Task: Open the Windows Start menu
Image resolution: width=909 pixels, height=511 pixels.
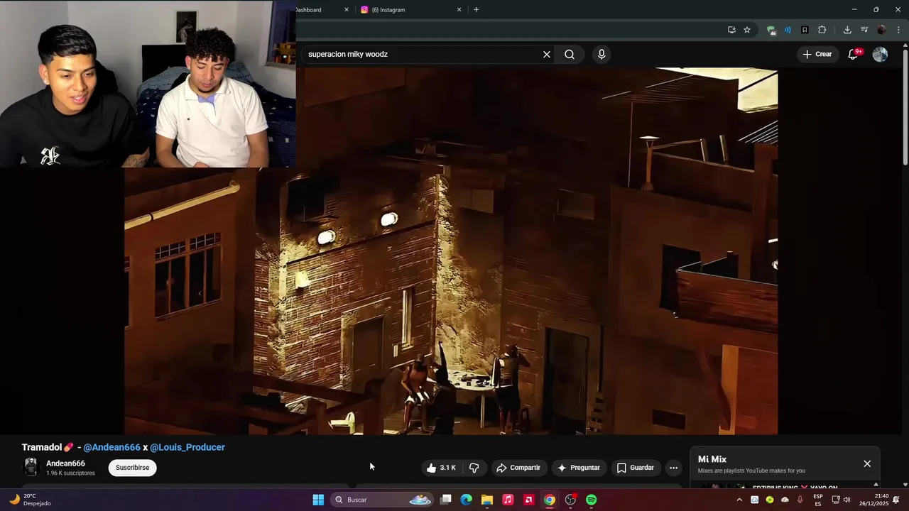Action: coord(318,500)
